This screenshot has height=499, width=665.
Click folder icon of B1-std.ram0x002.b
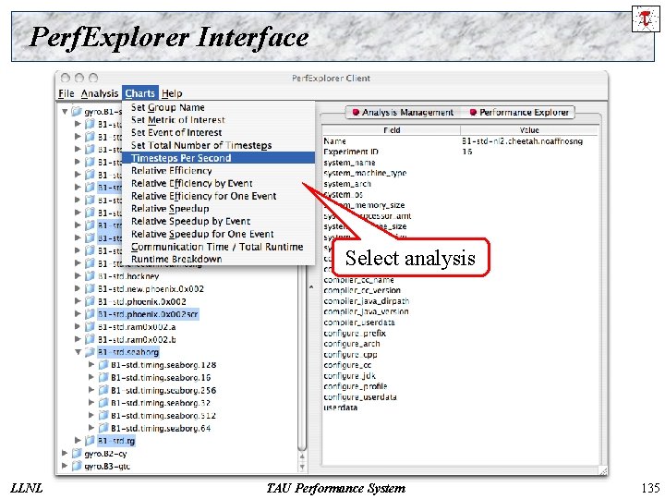pyautogui.click(x=90, y=339)
